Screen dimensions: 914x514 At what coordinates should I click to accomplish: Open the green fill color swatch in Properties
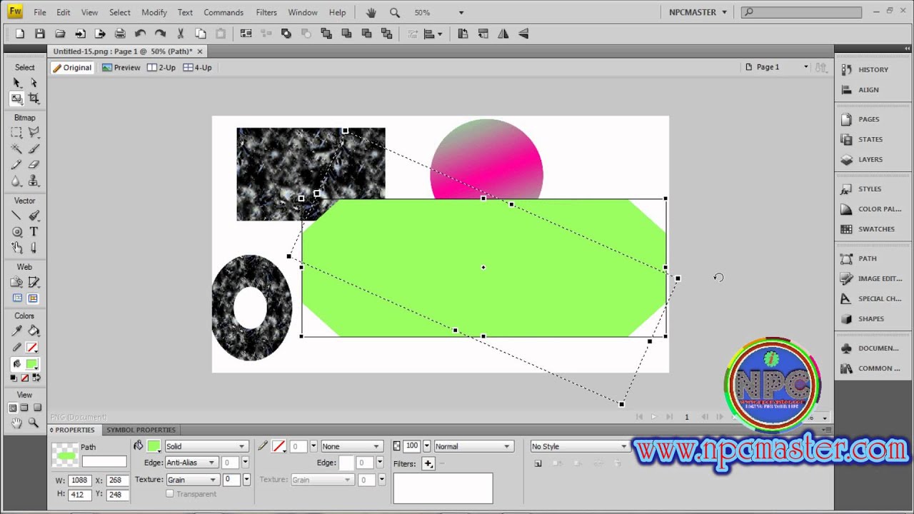point(154,446)
